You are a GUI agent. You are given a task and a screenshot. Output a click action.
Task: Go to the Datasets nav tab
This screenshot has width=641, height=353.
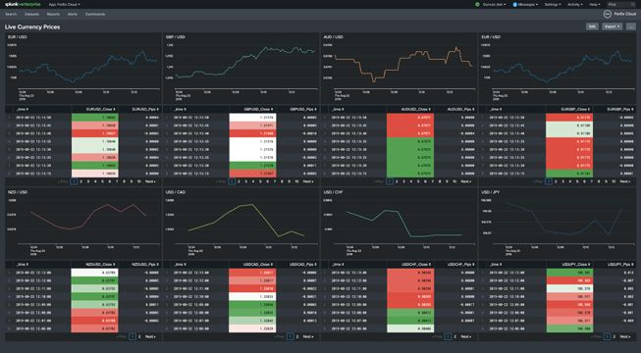point(31,14)
